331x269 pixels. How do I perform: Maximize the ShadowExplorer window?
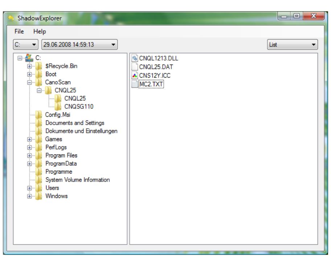coord(297,16)
